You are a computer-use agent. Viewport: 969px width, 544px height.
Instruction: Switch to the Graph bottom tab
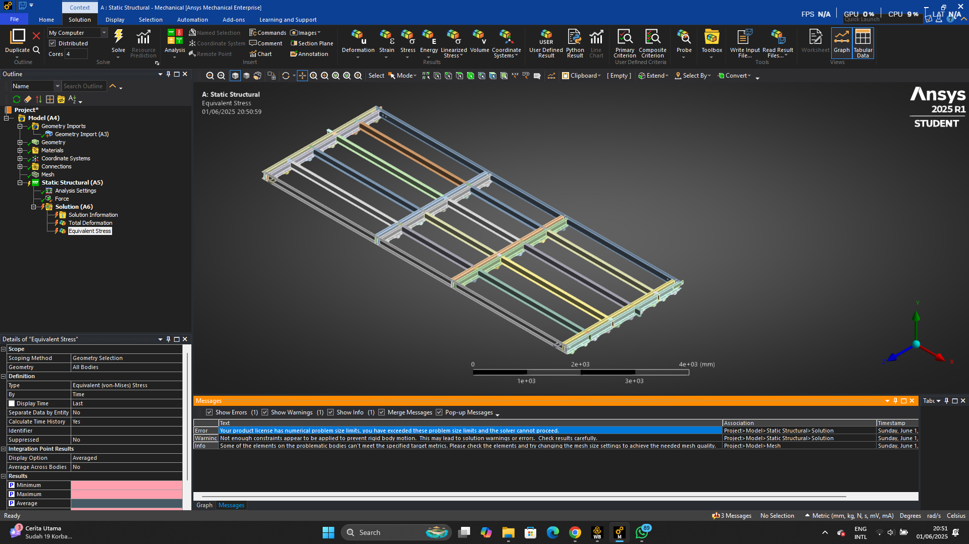(x=205, y=505)
